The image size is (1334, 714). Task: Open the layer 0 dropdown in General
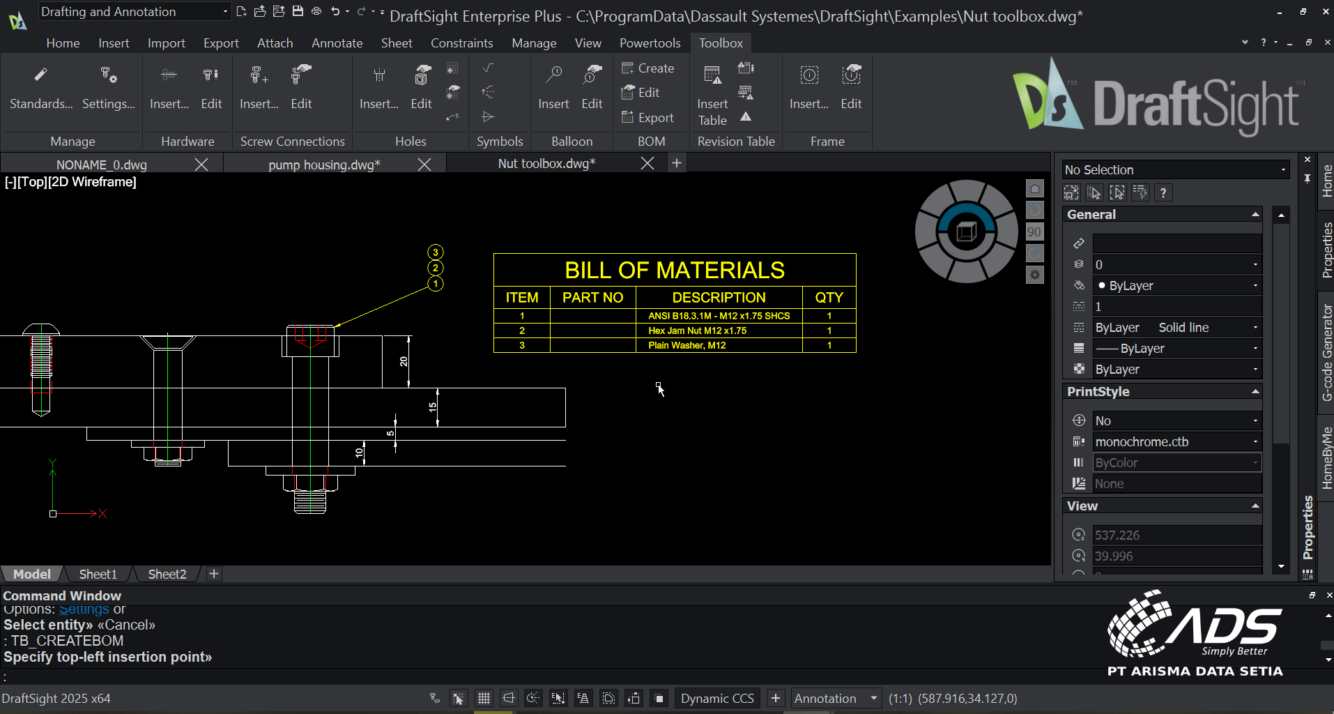(1177, 264)
